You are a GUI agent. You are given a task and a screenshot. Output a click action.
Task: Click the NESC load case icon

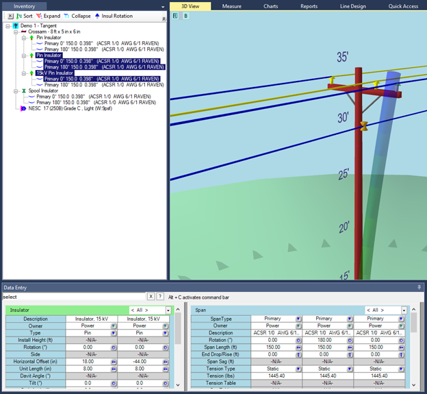point(25,108)
